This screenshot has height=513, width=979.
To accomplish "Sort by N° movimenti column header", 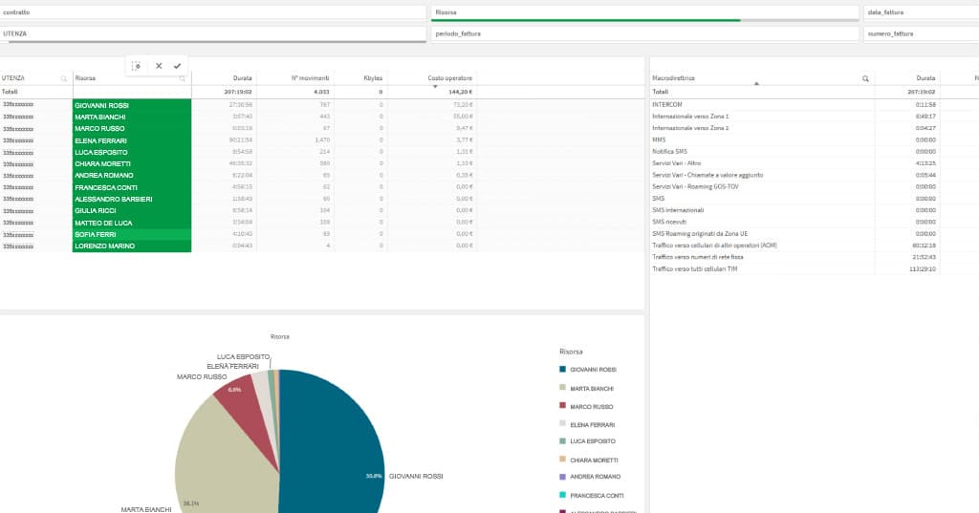I will point(310,78).
